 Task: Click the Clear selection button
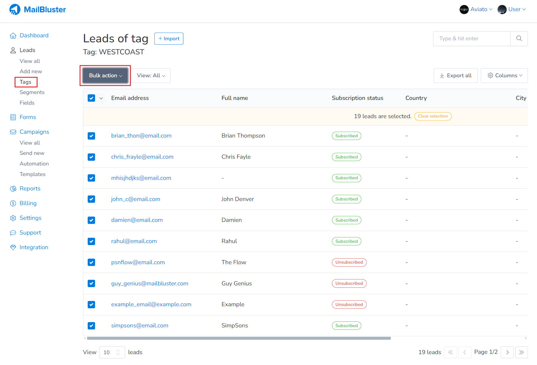[x=433, y=116]
